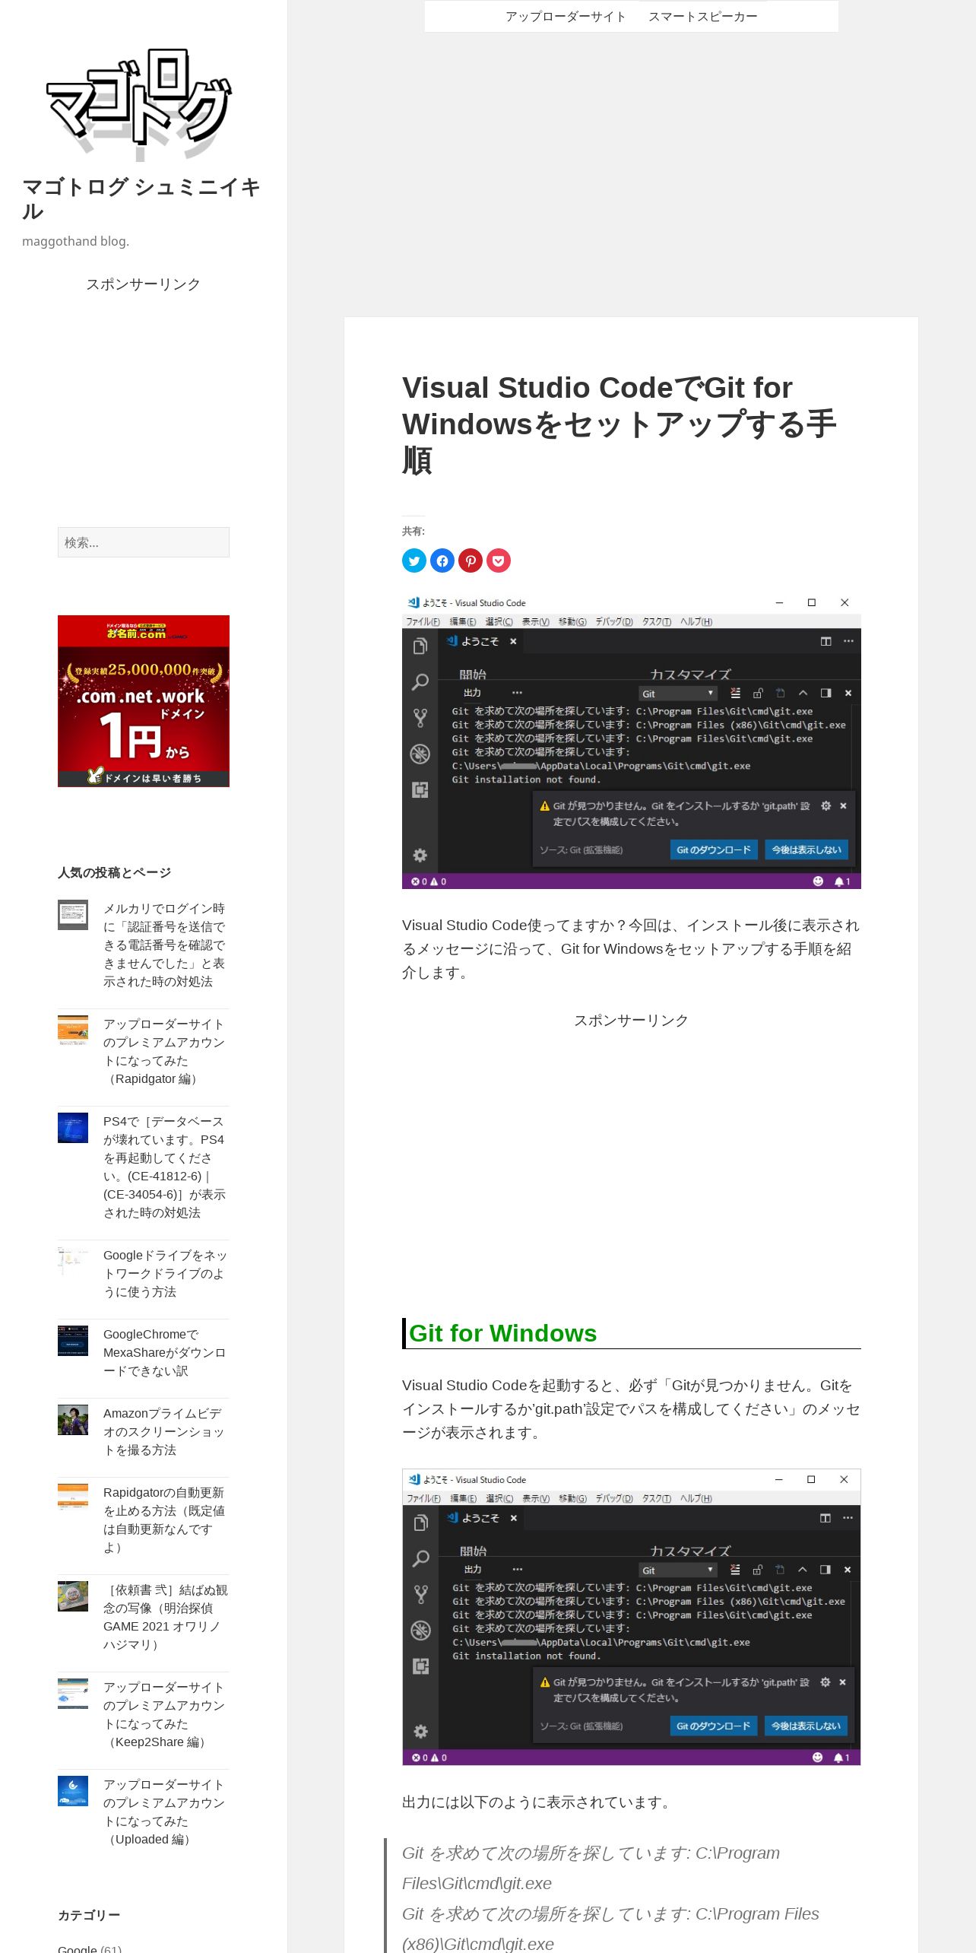This screenshot has width=976, height=1953.
Task: Open the Keep2Share編 premium account post
Action: coord(164,1715)
